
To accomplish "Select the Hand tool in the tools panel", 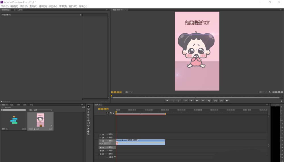I will (x=88, y=131).
